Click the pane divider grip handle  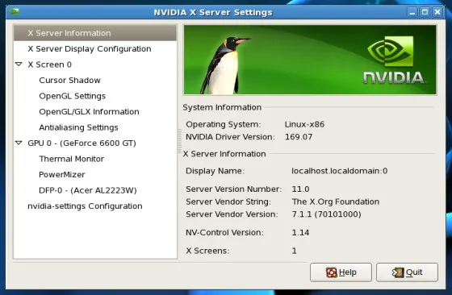point(179,141)
